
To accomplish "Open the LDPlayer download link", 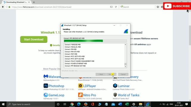I will pos(90,86).
